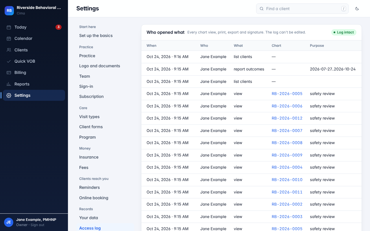Open Billing

click(x=34, y=72)
